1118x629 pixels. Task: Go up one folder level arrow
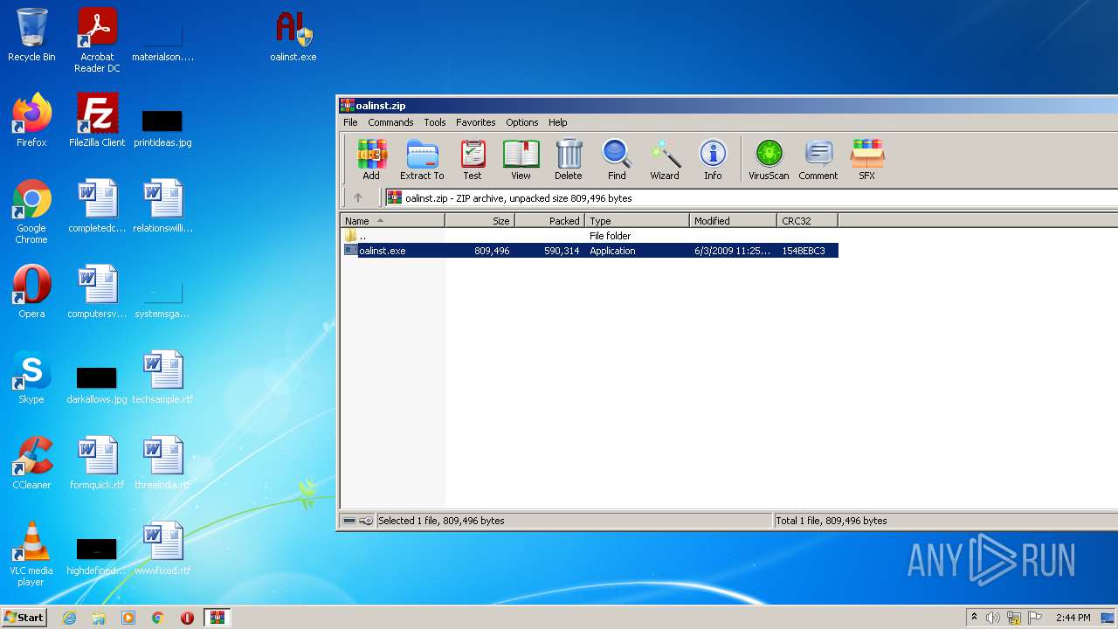point(358,197)
